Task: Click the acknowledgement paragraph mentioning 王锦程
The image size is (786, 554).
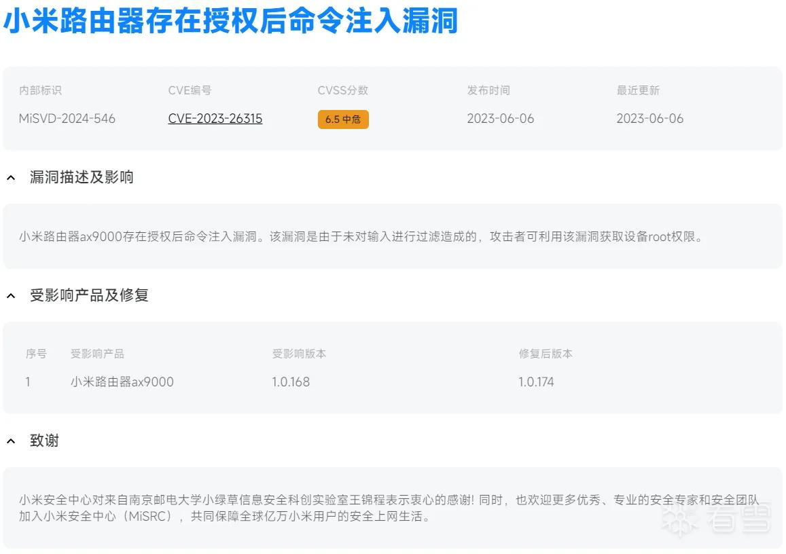Action: 389,508
